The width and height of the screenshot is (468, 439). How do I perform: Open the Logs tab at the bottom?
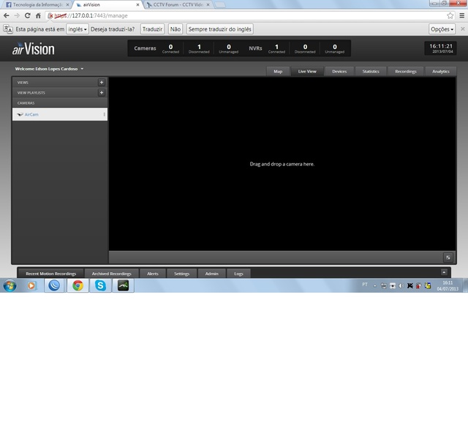click(x=238, y=274)
